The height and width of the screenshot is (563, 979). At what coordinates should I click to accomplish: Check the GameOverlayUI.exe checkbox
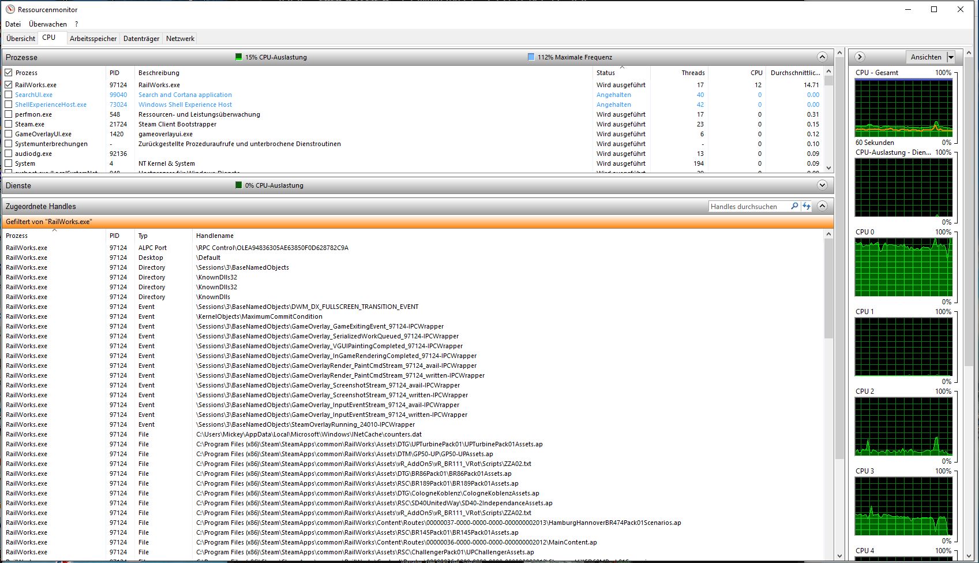(x=9, y=134)
